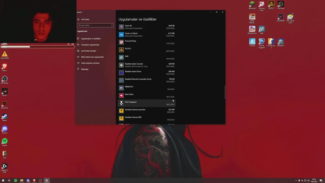
Task: Select Raft entry in the apps list
Action: click(x=147, y=57)
